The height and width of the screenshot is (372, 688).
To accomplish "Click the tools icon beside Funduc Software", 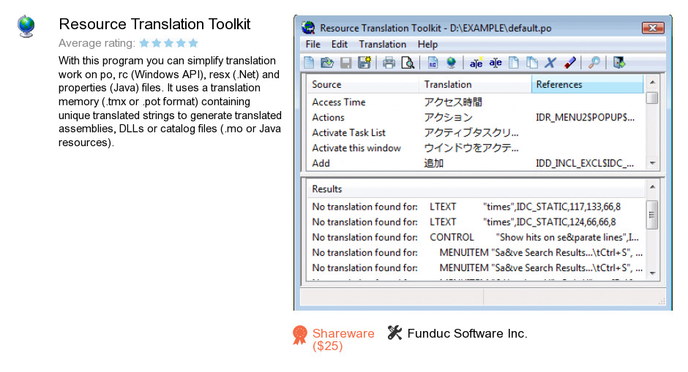I will pos(395,333).
